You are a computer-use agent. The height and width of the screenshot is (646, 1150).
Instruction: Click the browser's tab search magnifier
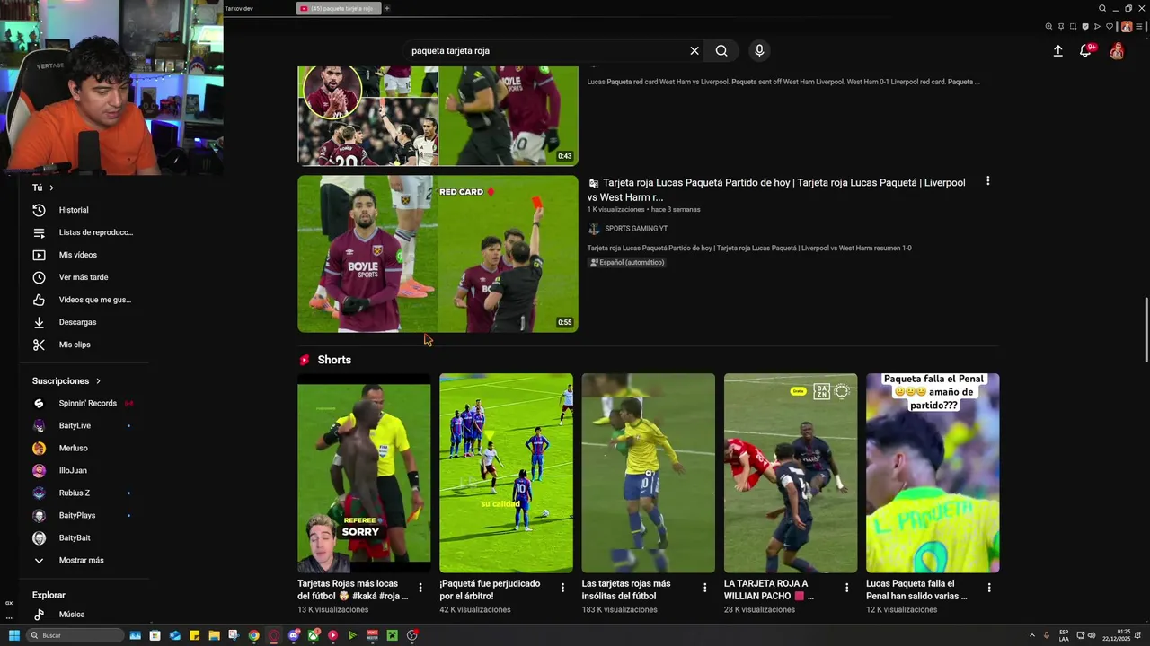1102,8
